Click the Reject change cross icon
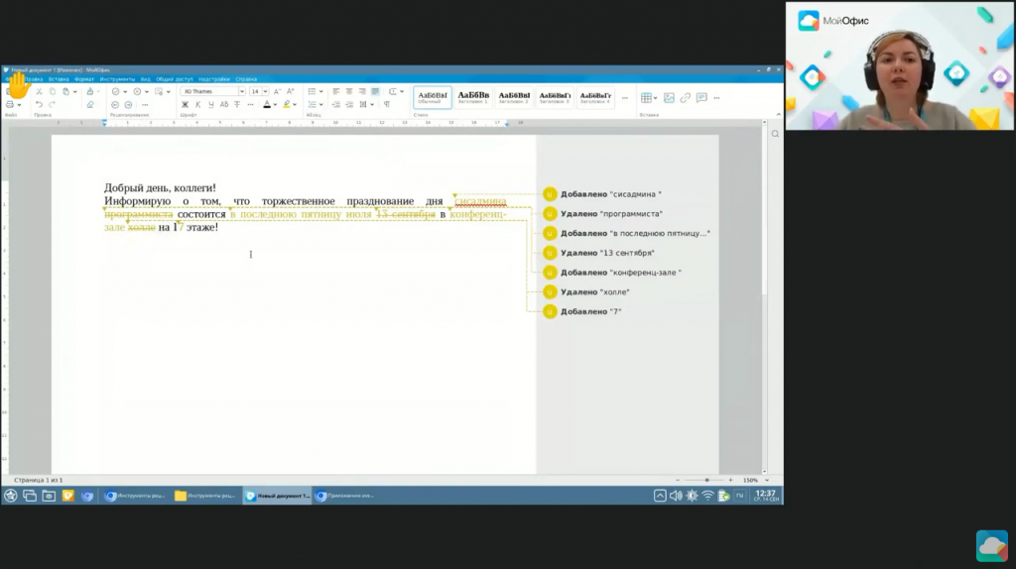Image resolution: width=1016 pixels, height=569 pixels. [137, 92]
